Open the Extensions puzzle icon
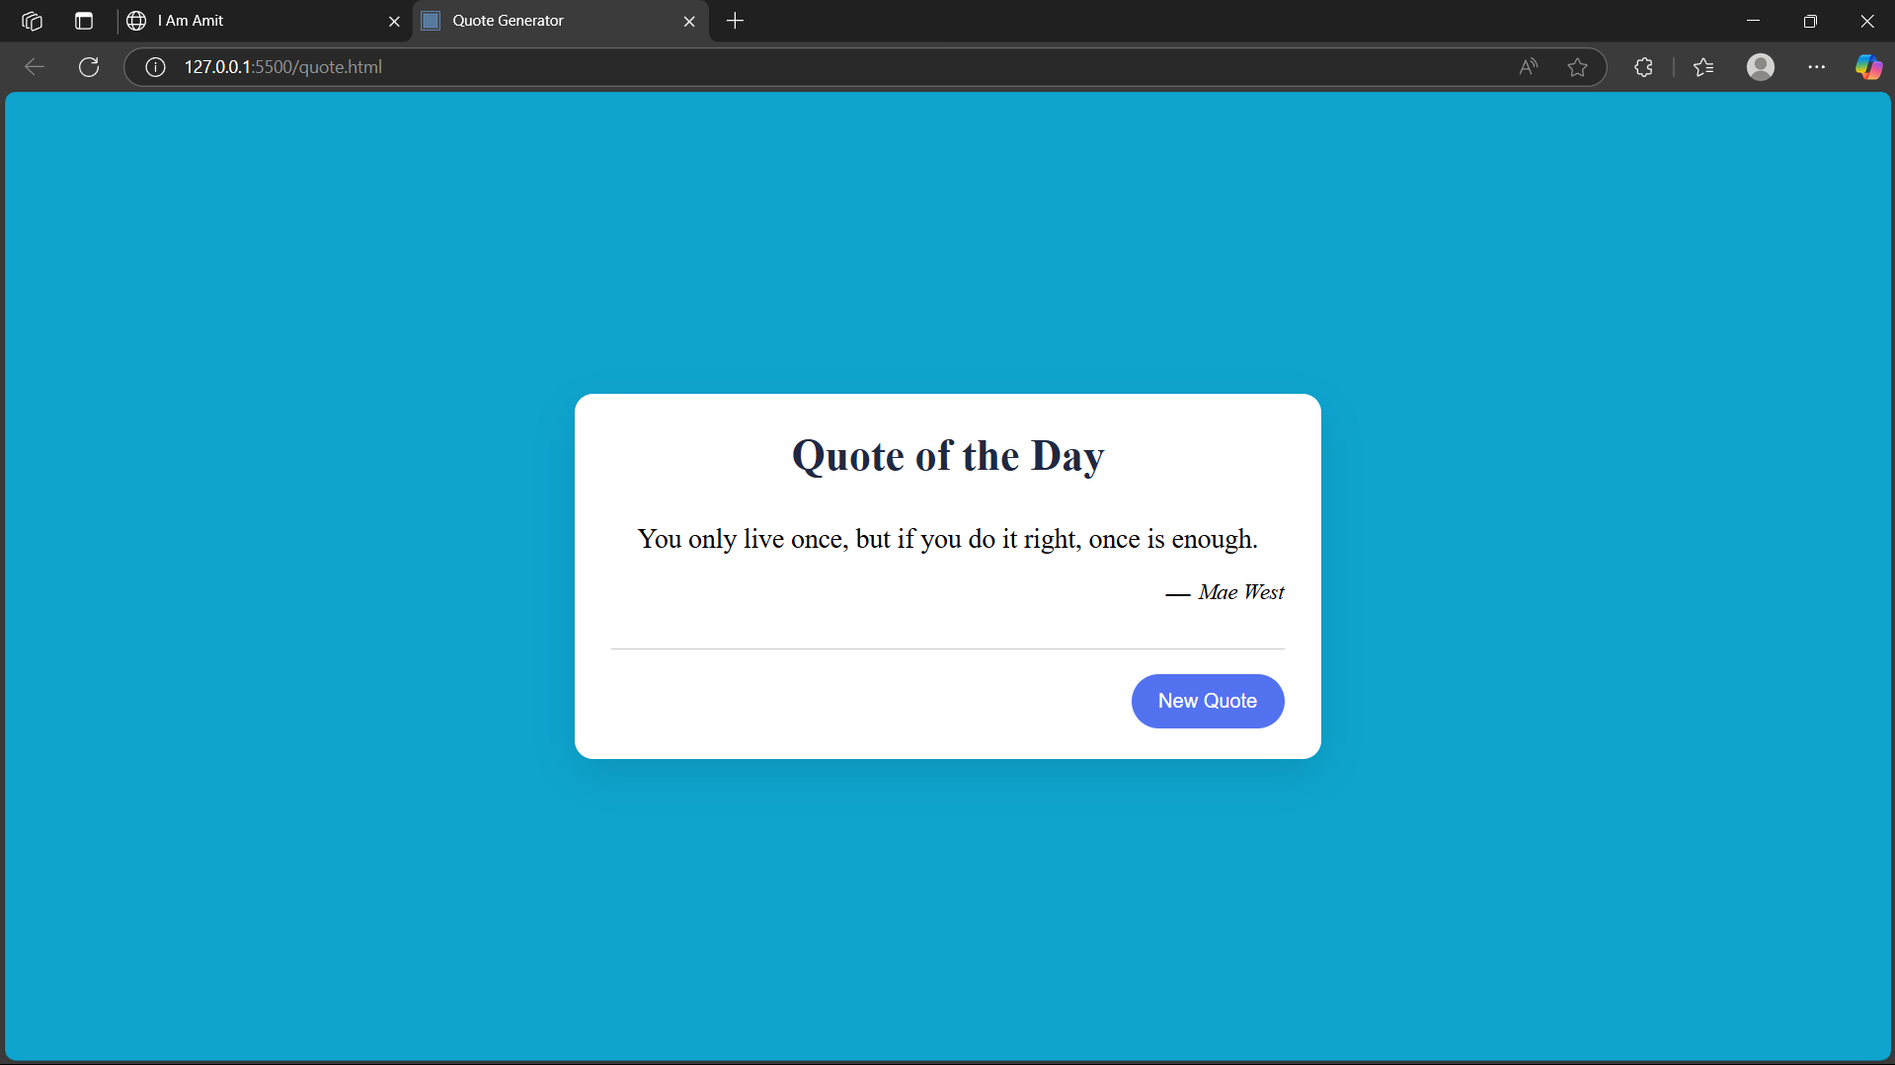The image size is (1895, 1065). click(x=1643, y=67)
